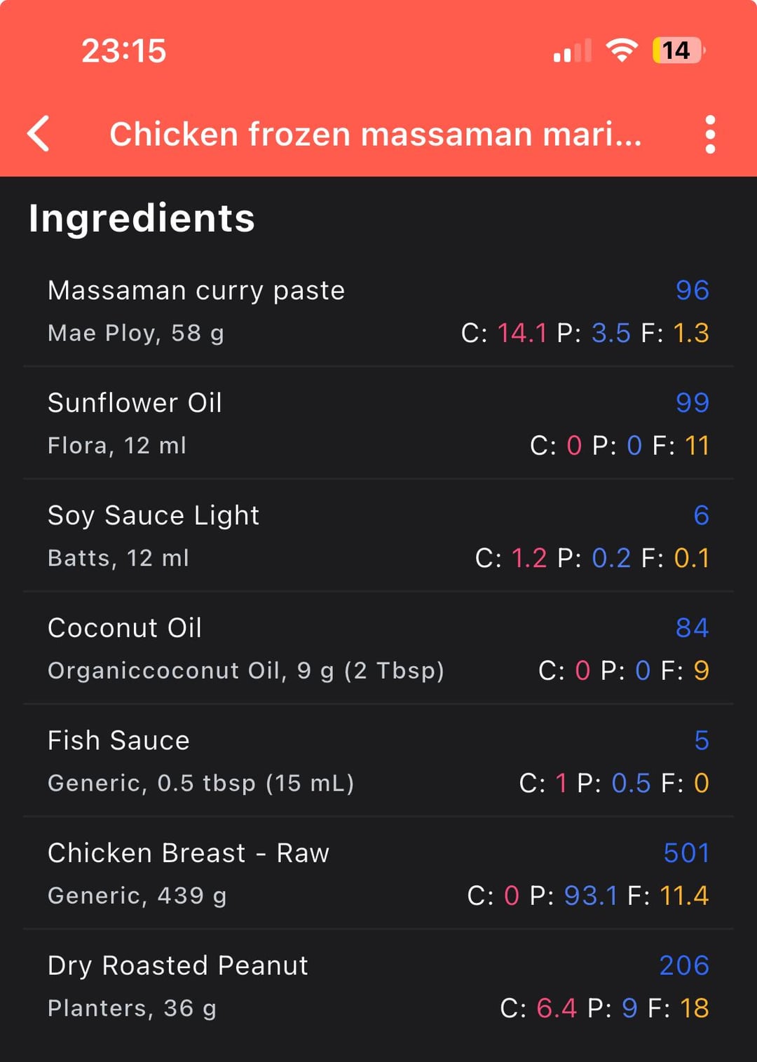This screenshot has height=1062, width=757.
Task: Tap the battery indicator showing 14
Action: tap(678, 50)
